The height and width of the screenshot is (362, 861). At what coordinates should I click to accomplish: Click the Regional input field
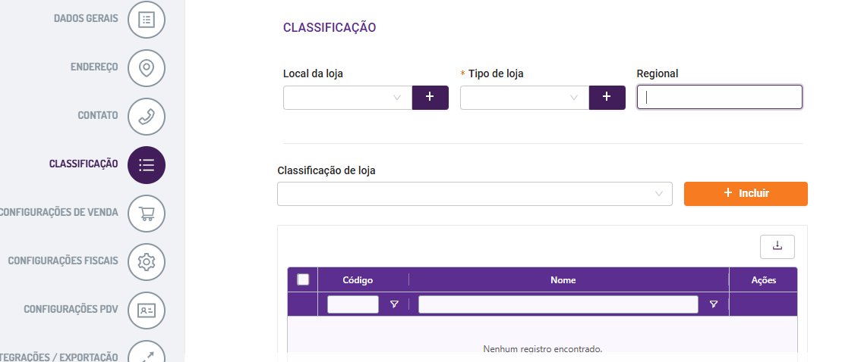(x=719, y=97)
